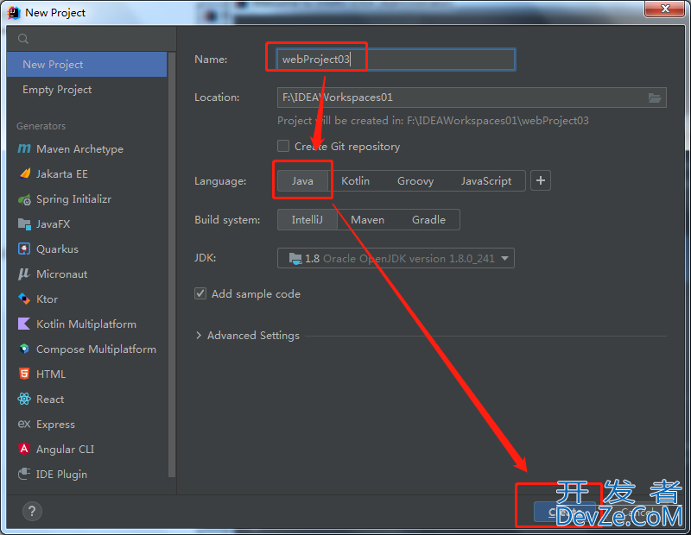The image size is (691, 535).
Task: Select JavaScript language option
Action: pos(486,181)
